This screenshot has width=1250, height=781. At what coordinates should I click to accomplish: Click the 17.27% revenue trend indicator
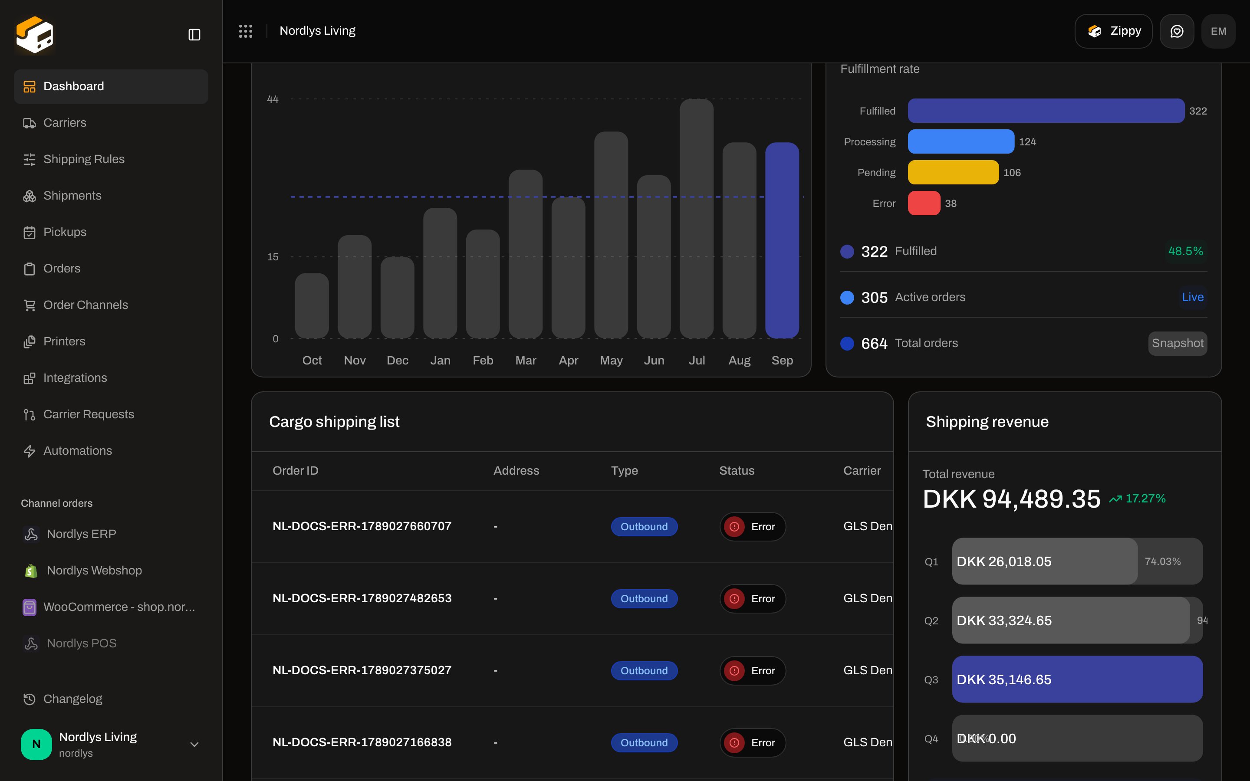pos(1138,499)
